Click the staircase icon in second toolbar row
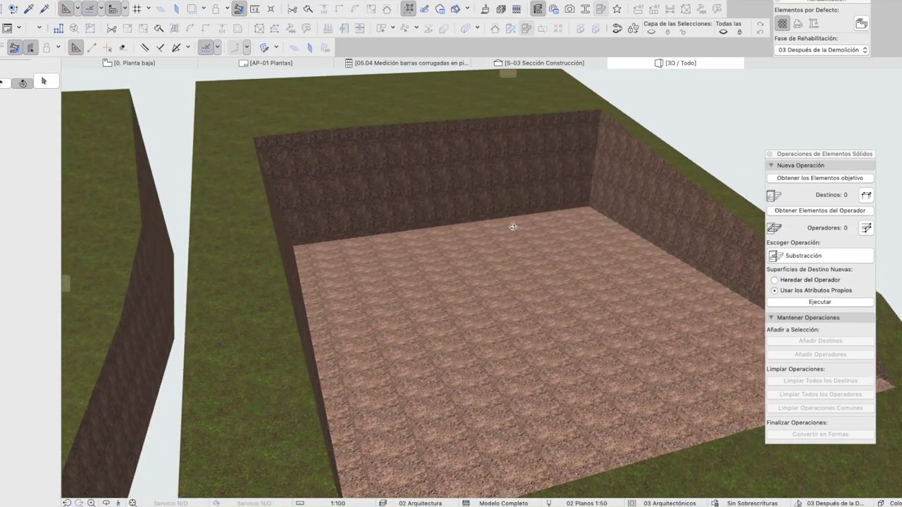This screenshot has width=902, height=507. tap(58, 28)
